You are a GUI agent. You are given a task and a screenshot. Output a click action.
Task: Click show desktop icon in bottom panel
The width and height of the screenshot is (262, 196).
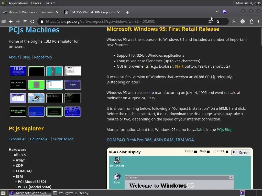(3, 193)
